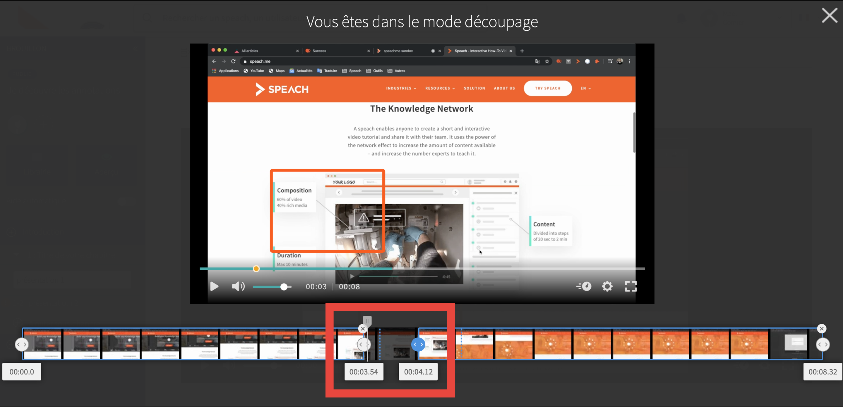The image size is (843, 408).
Task: Click SOLUTION nav item in the video frame
Action: coord(474,88)
